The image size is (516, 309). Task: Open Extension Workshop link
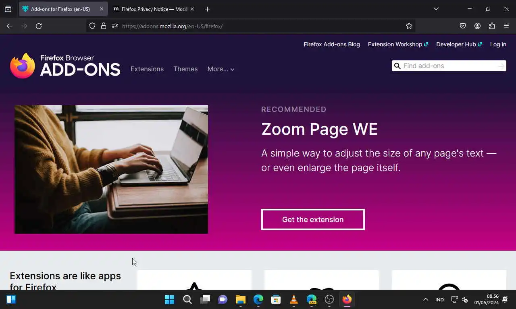[398, 44]
